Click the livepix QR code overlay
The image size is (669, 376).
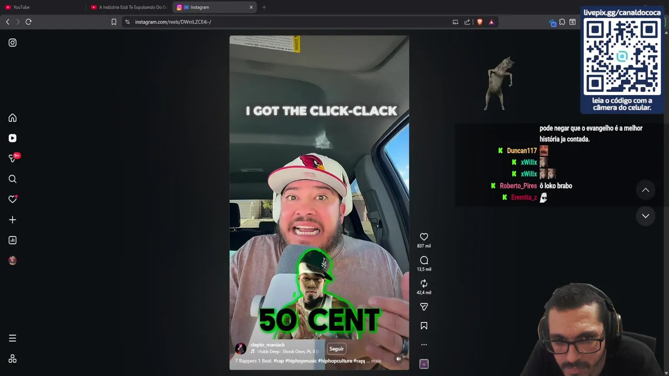click(x=622, y=56)
